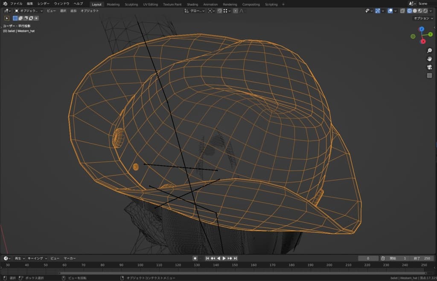The image size is (437, 281).
Task: Click the Blender logo icon
Action: coord(4,4)
